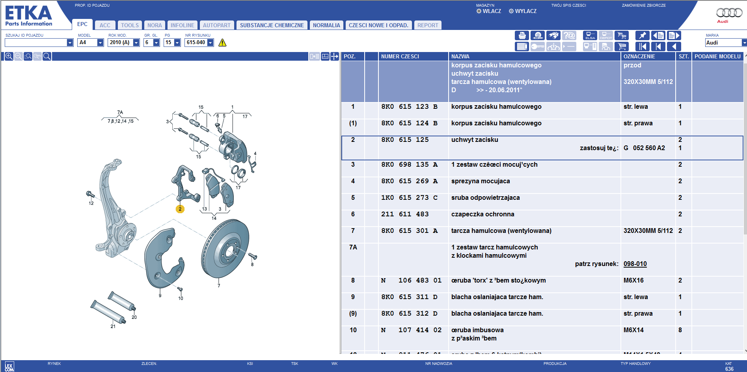Viewport: 747px width, 372px height.
Task: Click the ETKA Parts Information logo
Action: 28,16
